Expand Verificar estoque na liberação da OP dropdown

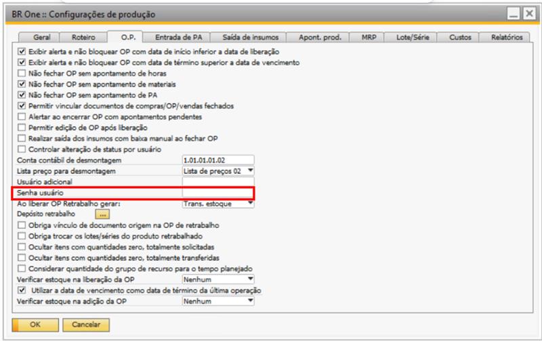pos(250,279)
